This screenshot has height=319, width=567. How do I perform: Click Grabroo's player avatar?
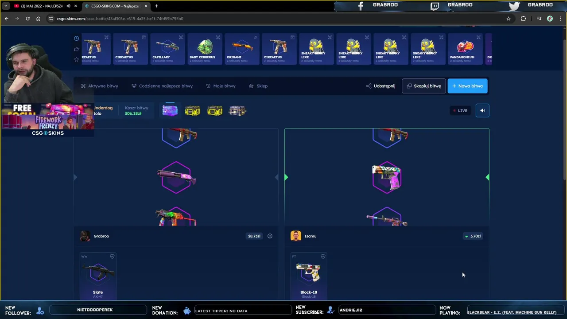[85, 236]
